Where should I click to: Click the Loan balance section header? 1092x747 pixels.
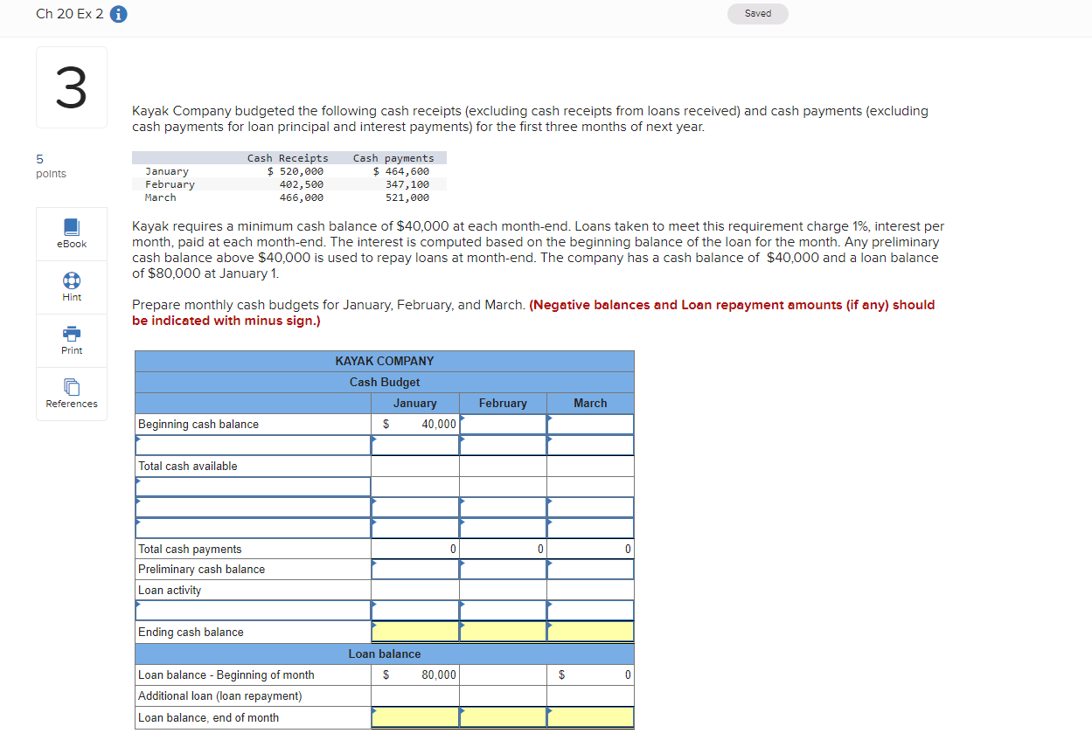coord(385,654)
